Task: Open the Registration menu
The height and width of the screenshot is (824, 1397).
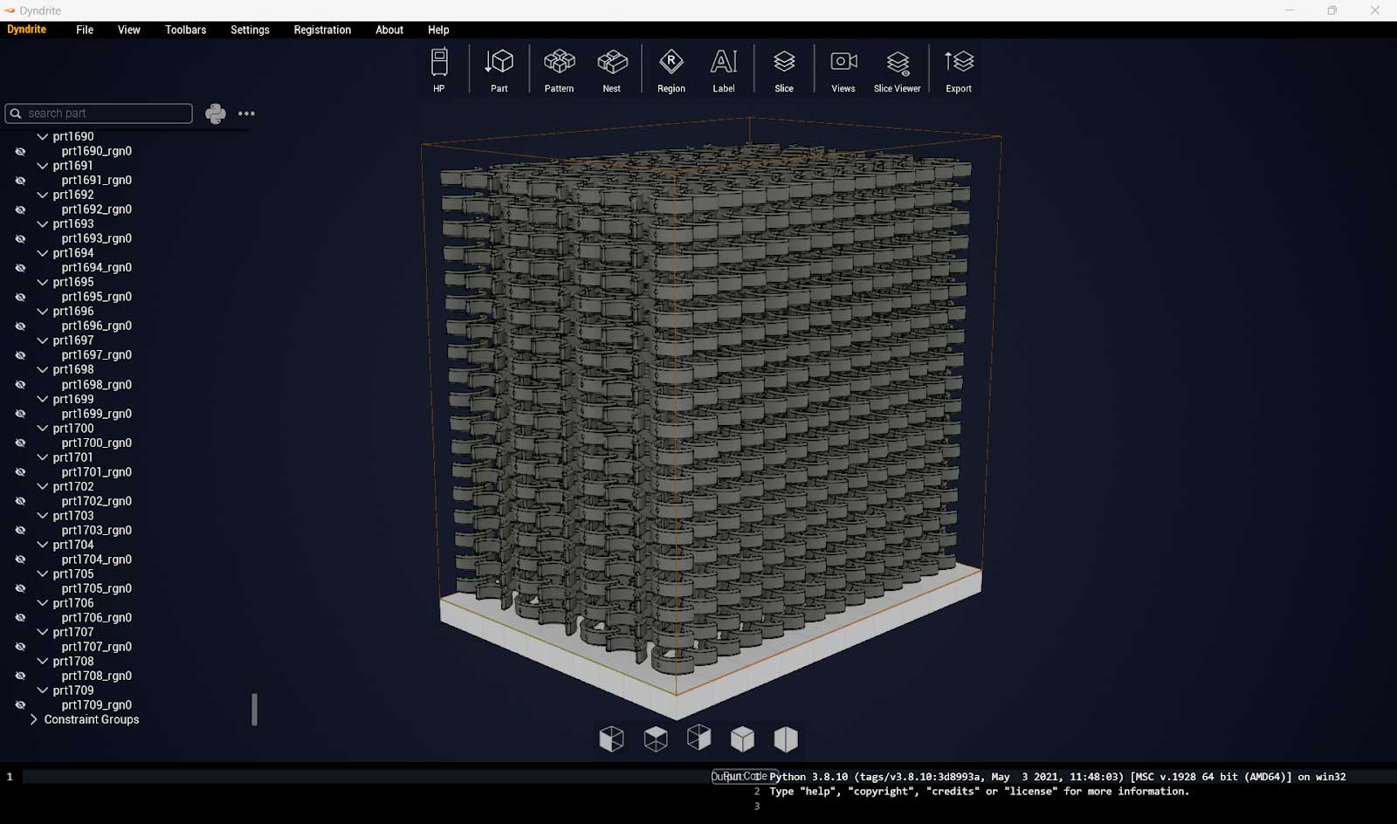Action: coord(321,30)
